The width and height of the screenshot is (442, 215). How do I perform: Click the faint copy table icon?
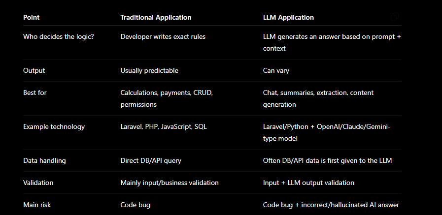(x=395, y=17)
